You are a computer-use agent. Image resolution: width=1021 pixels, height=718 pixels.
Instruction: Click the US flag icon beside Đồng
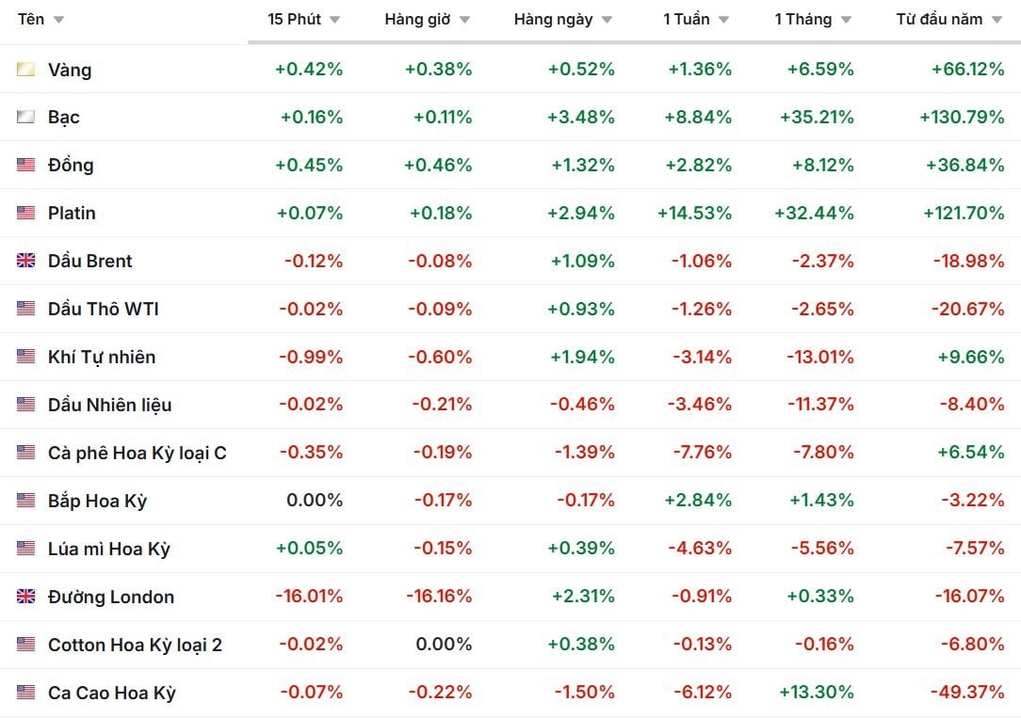click(x=26, y=166)
